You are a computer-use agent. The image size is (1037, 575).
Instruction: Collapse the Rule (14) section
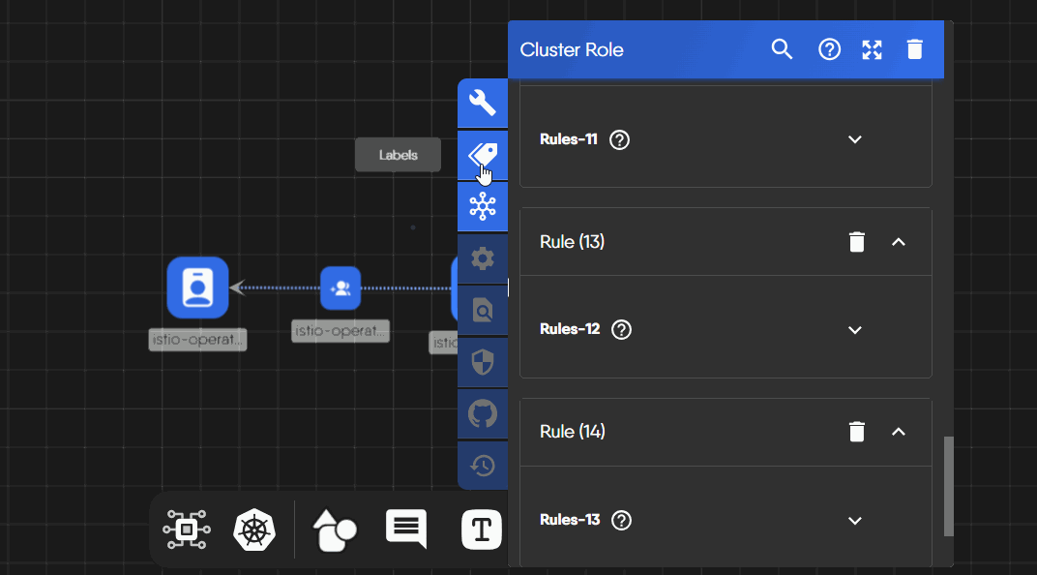click(x=898, y=432)
